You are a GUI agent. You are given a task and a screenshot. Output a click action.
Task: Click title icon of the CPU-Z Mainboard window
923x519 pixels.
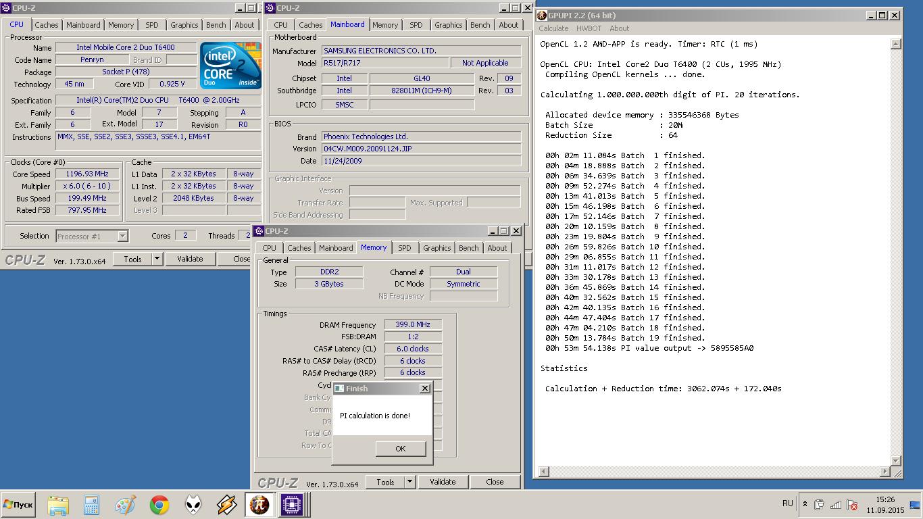pyautogui.click(x=271, y=8)
